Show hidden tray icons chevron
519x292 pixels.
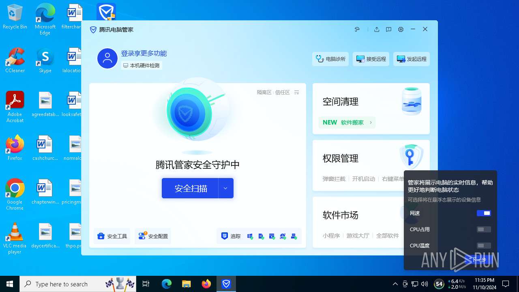point(395,284)
